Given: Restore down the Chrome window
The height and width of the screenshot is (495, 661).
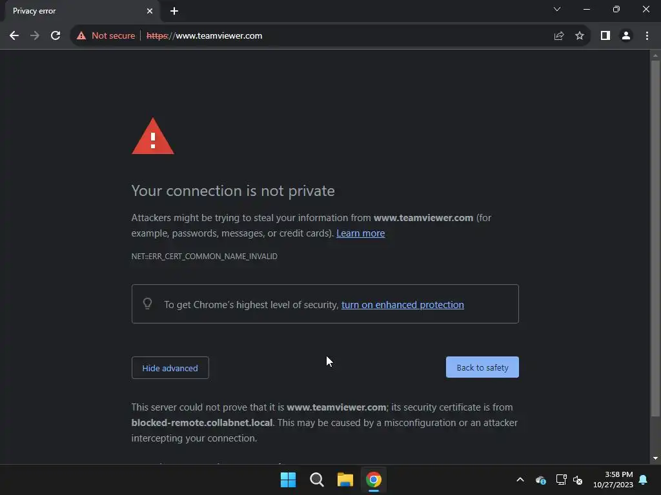Looking at the screenshot, I should 616,9.
